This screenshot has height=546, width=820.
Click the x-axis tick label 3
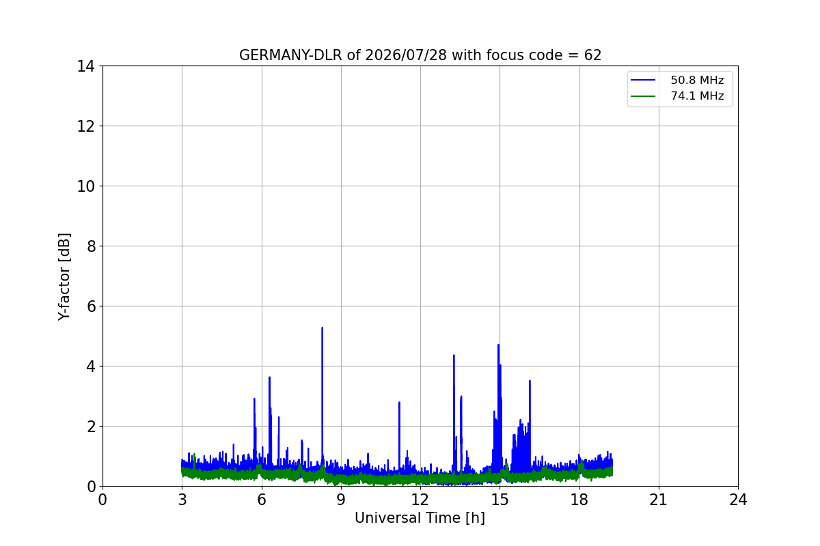click(x=182, y=500)
